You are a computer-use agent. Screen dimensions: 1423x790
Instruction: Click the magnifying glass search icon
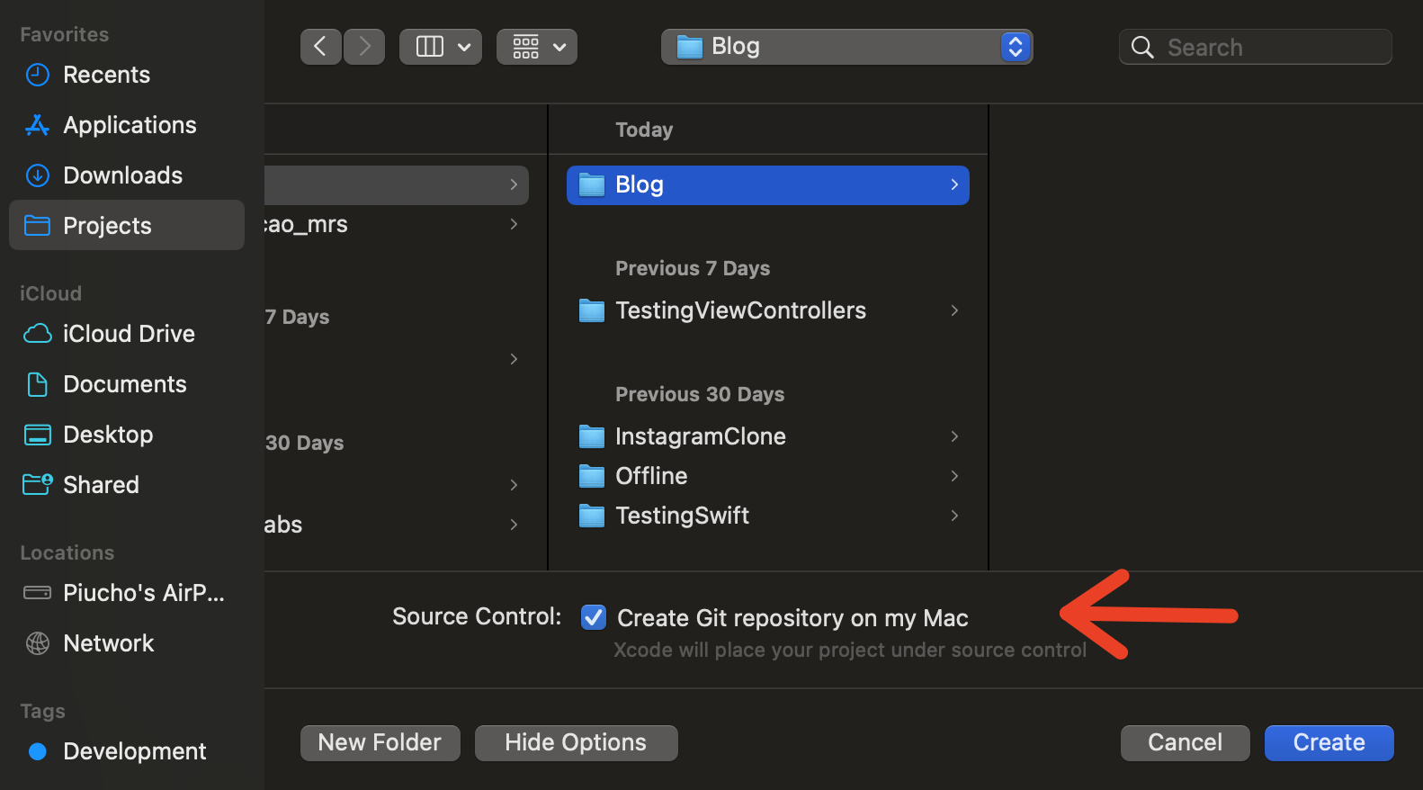click(1142, 48)
